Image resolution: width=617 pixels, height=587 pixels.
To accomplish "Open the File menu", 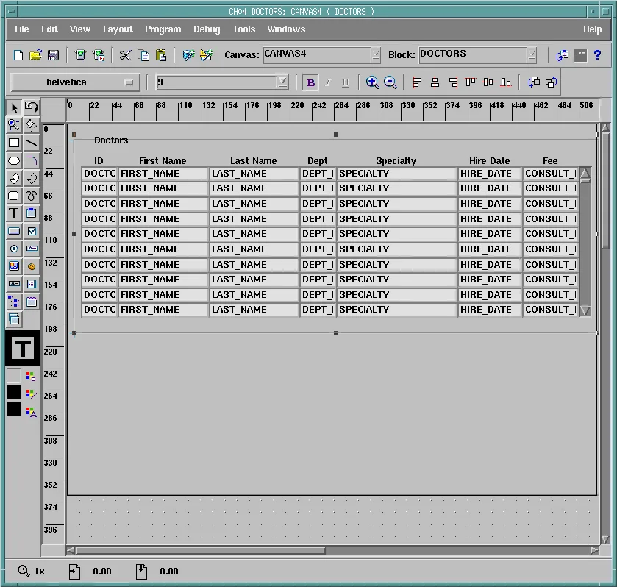I will [x=21, y=29].
